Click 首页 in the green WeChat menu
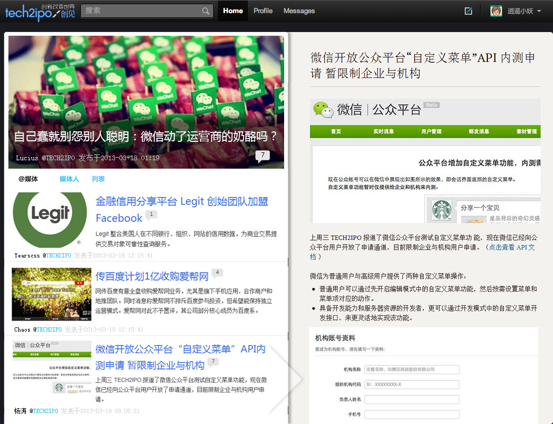The image size is (553, 424). (x=336, y=131)
